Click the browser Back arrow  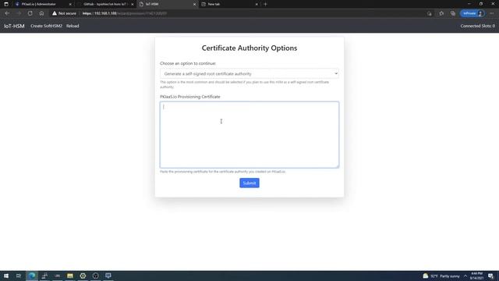pos(7,13)
